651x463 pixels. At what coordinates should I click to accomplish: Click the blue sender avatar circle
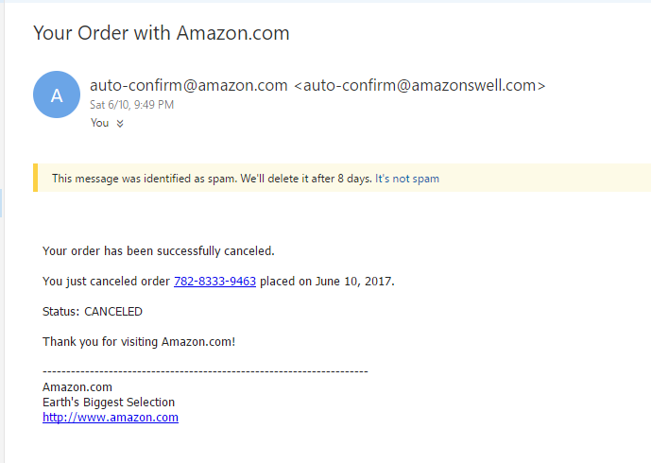pos(57,94)
